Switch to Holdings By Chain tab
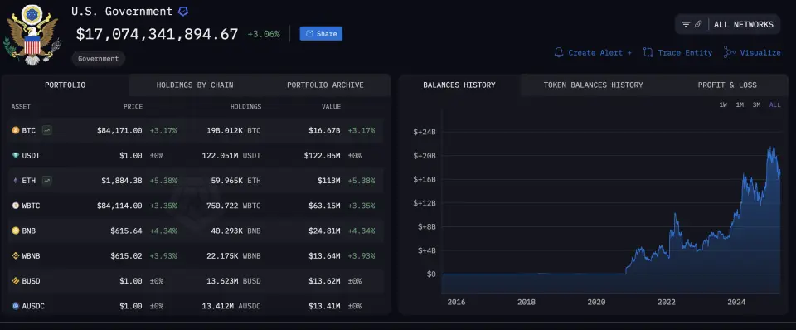The height and width of the screenshot is (330, 796). point(195,85)
